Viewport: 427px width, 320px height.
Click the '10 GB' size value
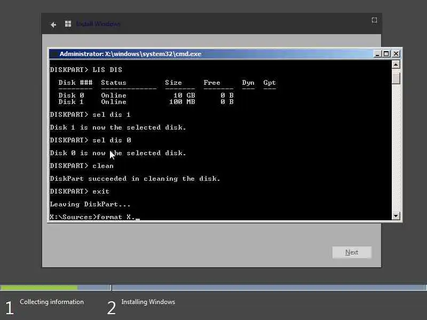184,95
